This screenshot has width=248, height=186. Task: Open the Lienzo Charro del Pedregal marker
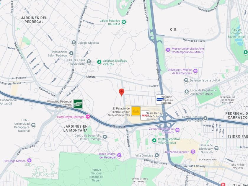pos(119,155)
